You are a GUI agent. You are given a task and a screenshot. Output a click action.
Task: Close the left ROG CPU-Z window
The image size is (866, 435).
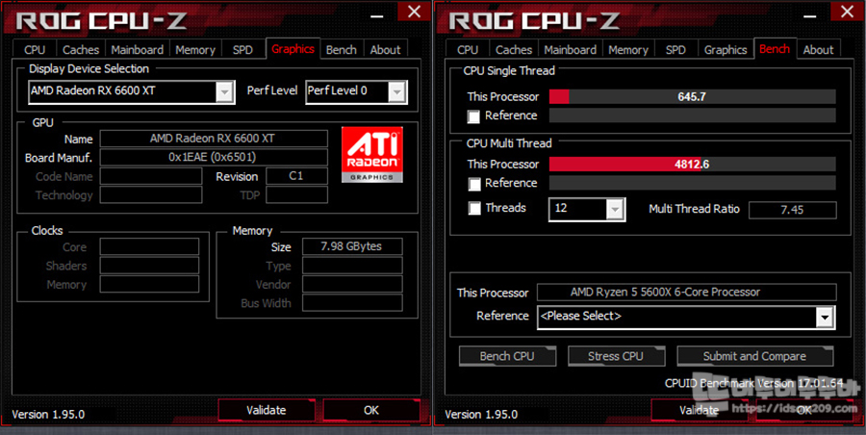(x=414, y=12)
